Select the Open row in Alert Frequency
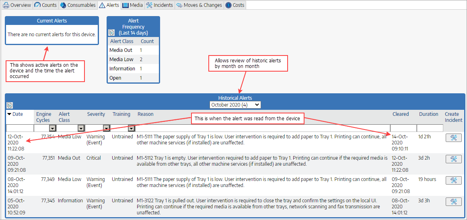467x220 pixels. coord(133,78)
